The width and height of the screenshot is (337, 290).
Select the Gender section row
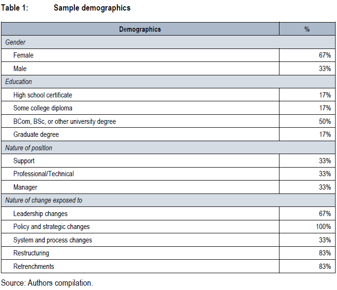click(168, 42)
